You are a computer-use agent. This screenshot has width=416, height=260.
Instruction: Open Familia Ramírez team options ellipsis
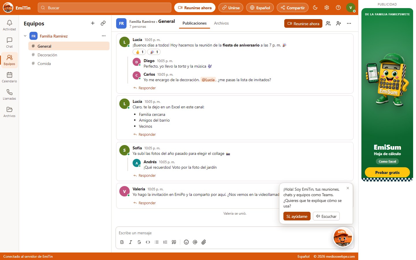pyautogui.click(x=104, y=36)
